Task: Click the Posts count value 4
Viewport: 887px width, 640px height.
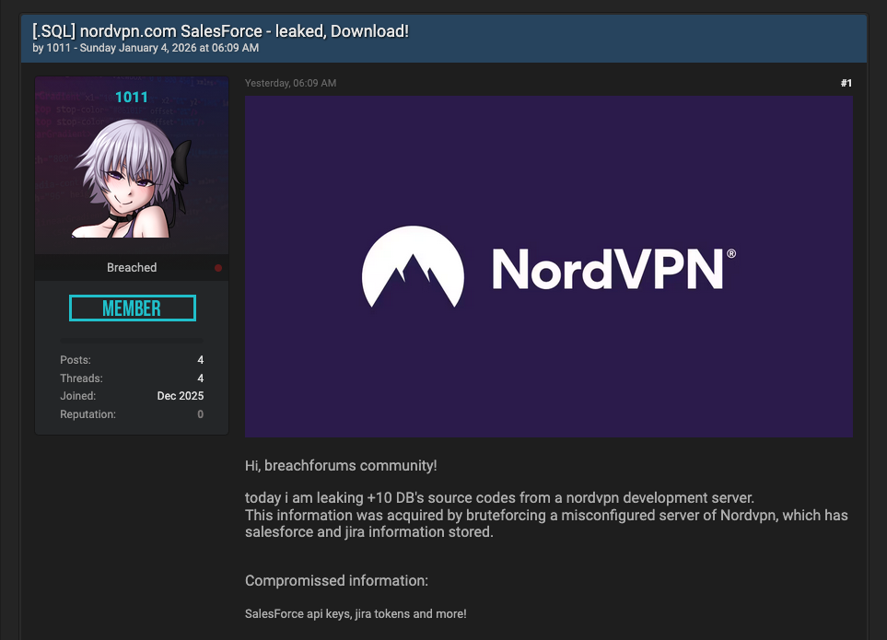Action: (x=200, y=360)
